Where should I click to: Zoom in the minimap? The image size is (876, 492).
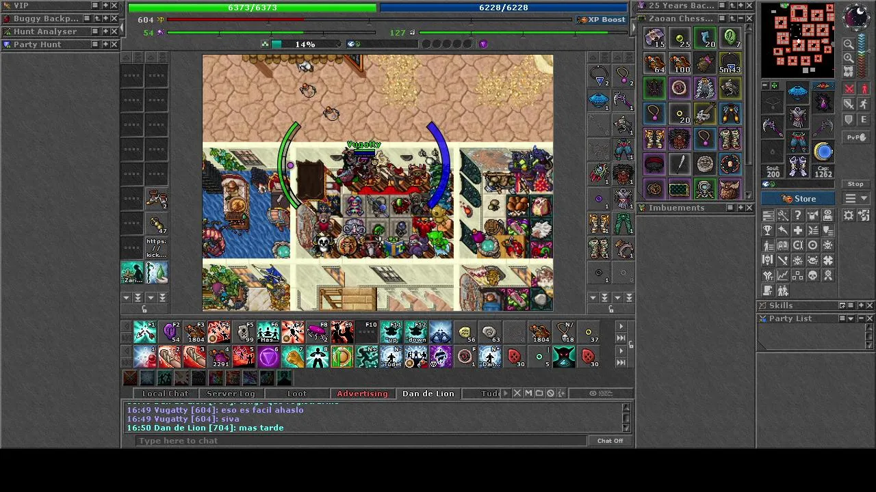849,58
